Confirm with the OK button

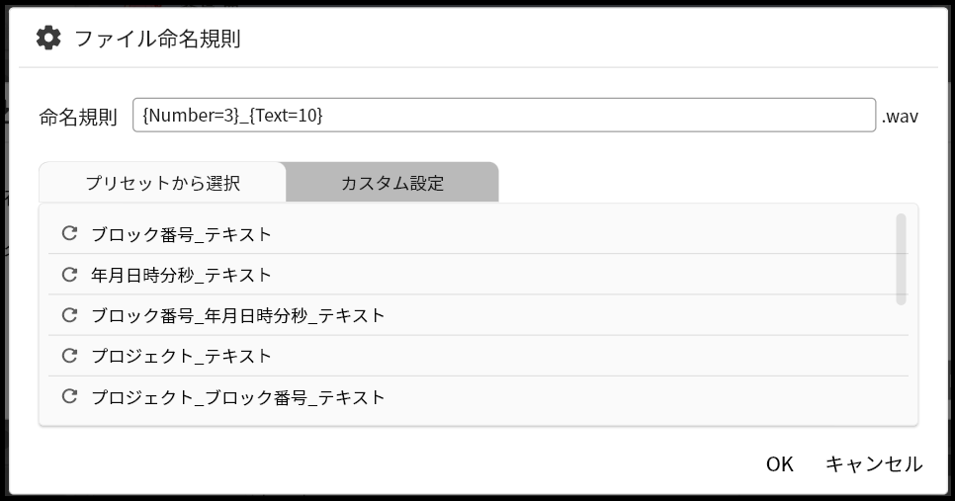(780, 464)
